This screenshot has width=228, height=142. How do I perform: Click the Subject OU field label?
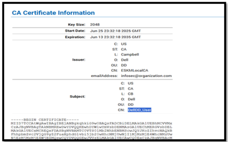point(121,105)
